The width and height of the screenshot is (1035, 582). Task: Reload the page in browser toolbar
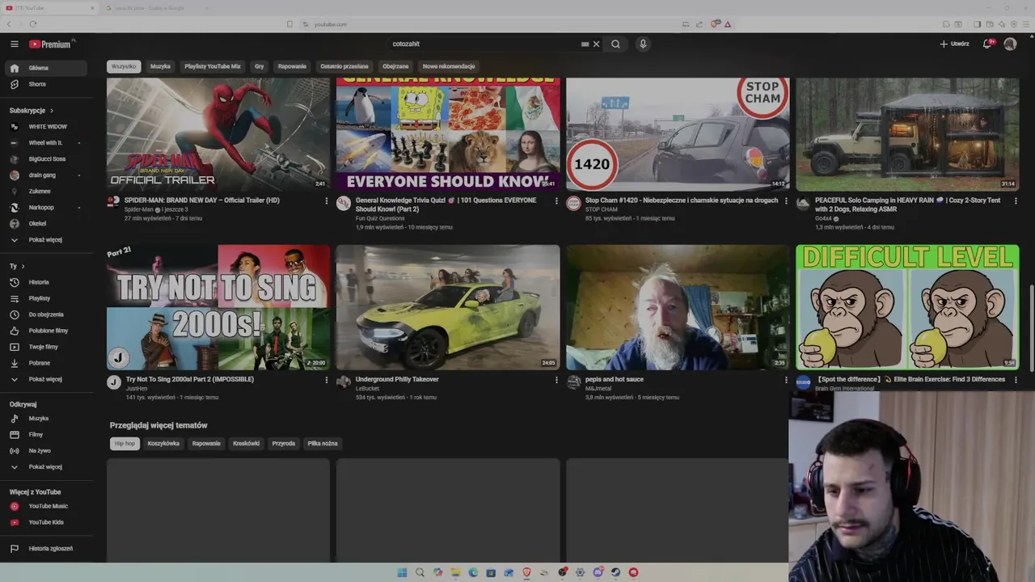pyautogui.click(x=32, y=24)
